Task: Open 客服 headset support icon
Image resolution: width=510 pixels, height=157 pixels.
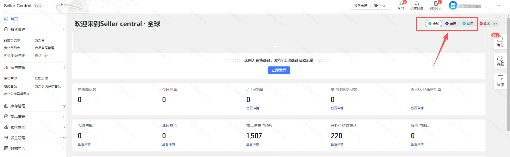Action: (500, 59)
